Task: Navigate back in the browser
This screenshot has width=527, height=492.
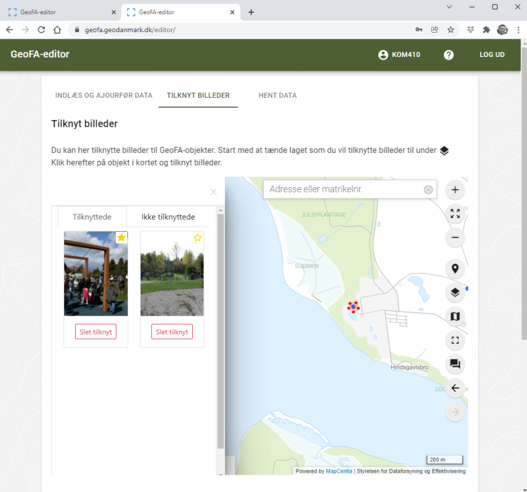Action: 9,29
